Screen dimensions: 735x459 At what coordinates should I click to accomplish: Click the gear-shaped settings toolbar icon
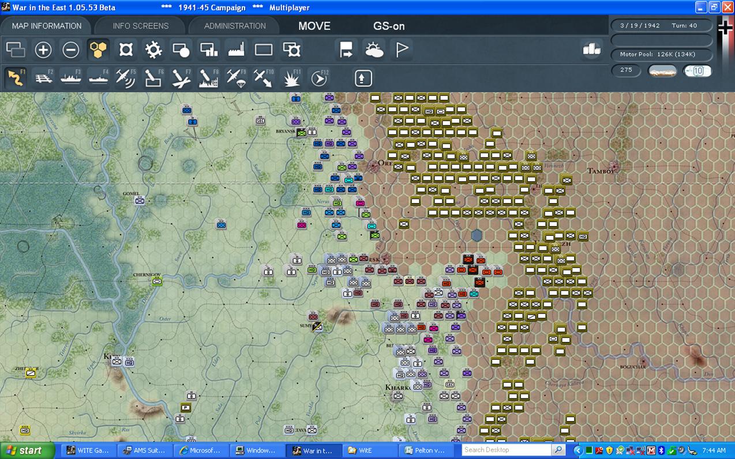pyautogui.click(x=153, y=50)
